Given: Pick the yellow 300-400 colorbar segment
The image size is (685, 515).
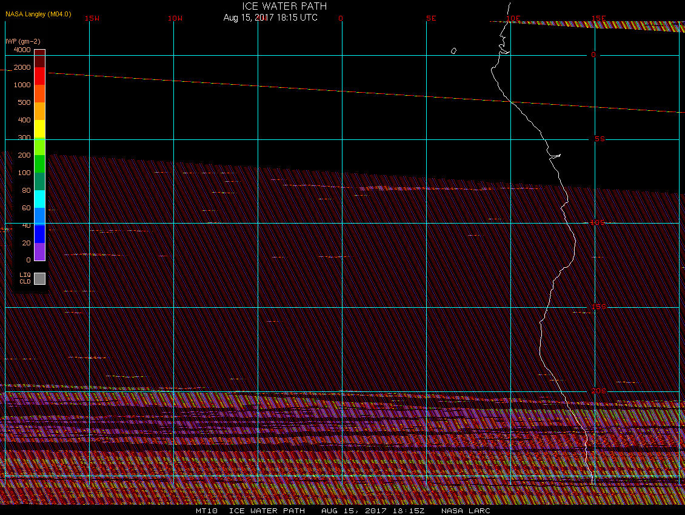Looking at the screenshot, I should pos(40,129).
